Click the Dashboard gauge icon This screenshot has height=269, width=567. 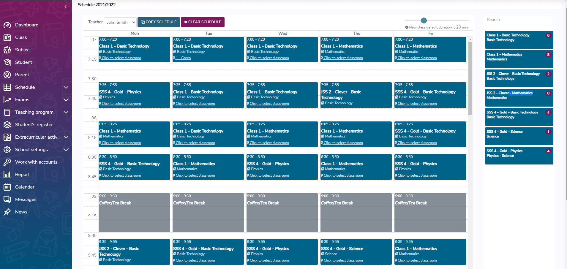tap(7, 25)
